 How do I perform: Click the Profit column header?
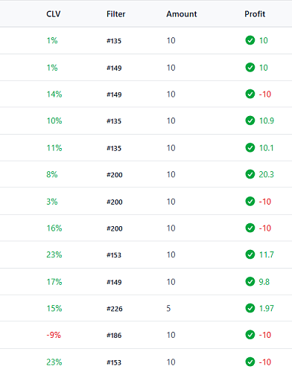255,14
